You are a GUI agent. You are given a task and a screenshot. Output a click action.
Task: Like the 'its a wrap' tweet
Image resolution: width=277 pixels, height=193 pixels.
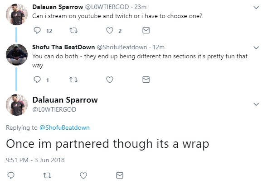pos(83,175)
